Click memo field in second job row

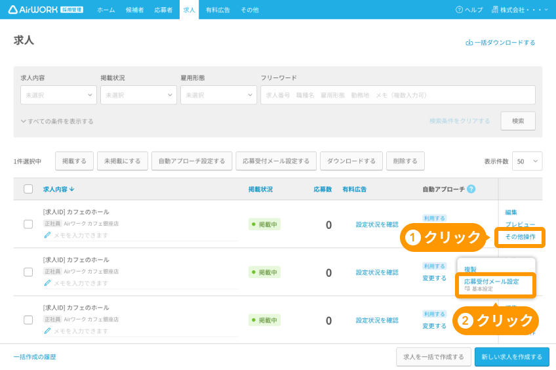point(140,283)
